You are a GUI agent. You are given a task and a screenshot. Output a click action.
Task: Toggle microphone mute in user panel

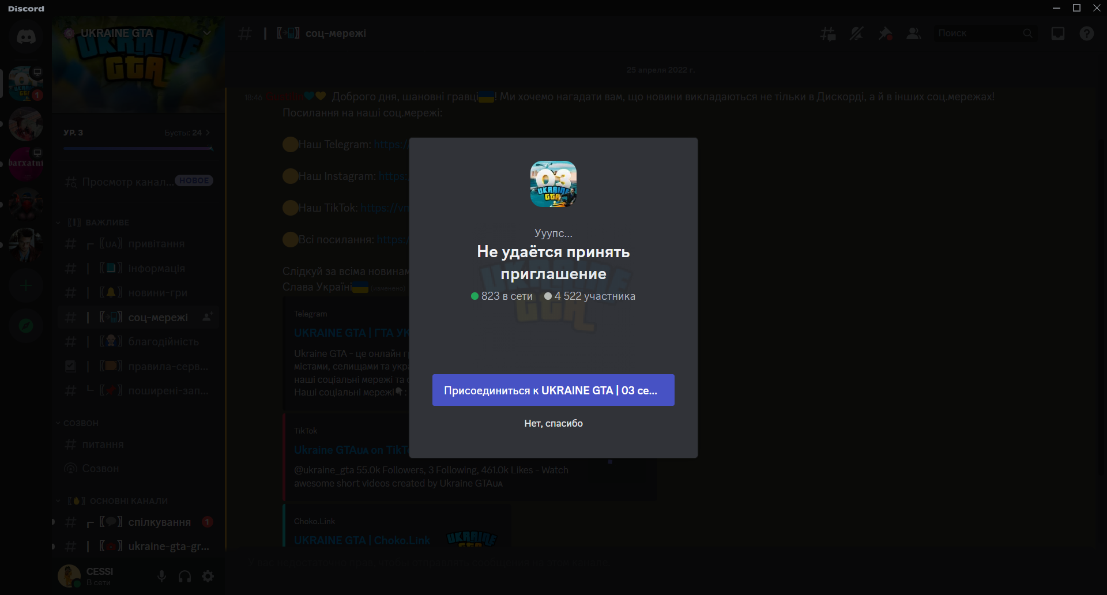tap(162, 576)
